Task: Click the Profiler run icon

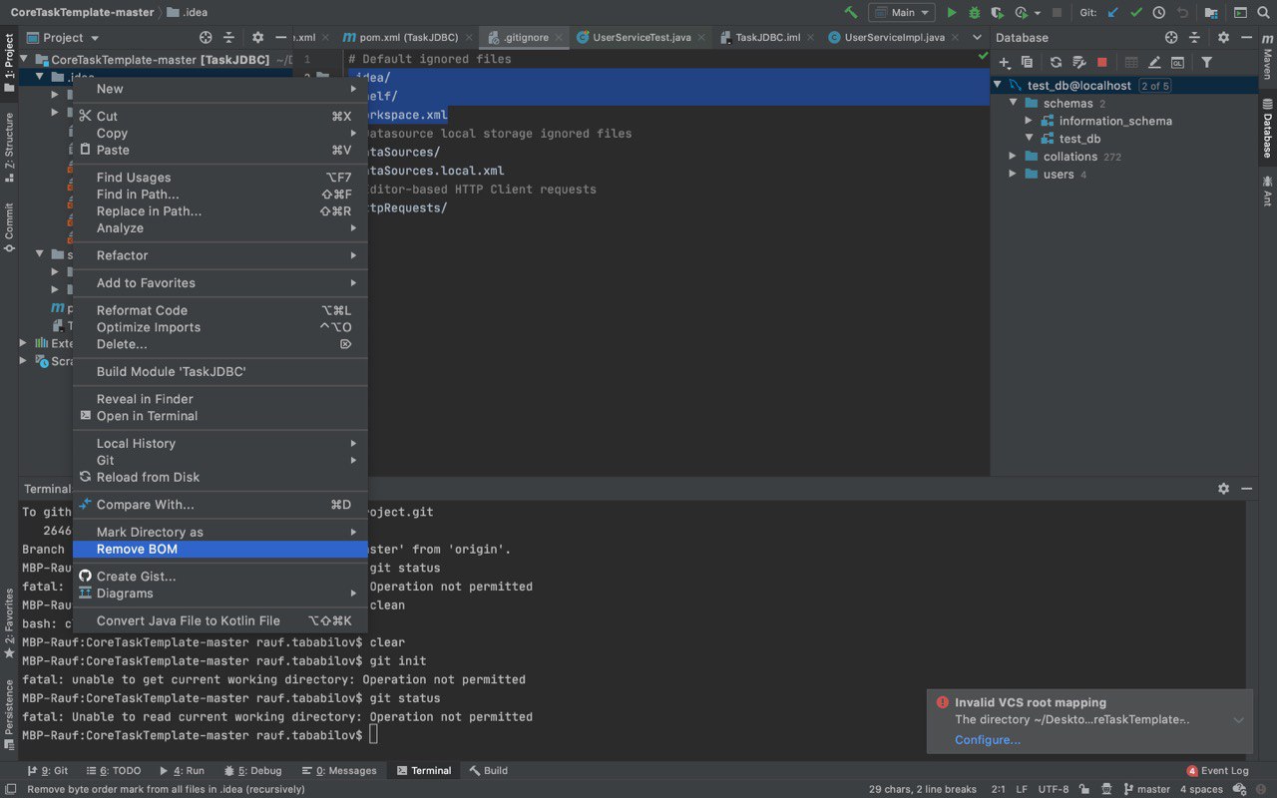Action: (1021, 13)
